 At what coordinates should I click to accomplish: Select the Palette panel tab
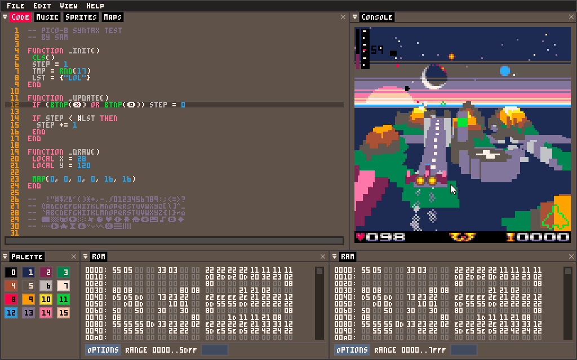pos(27,256)
